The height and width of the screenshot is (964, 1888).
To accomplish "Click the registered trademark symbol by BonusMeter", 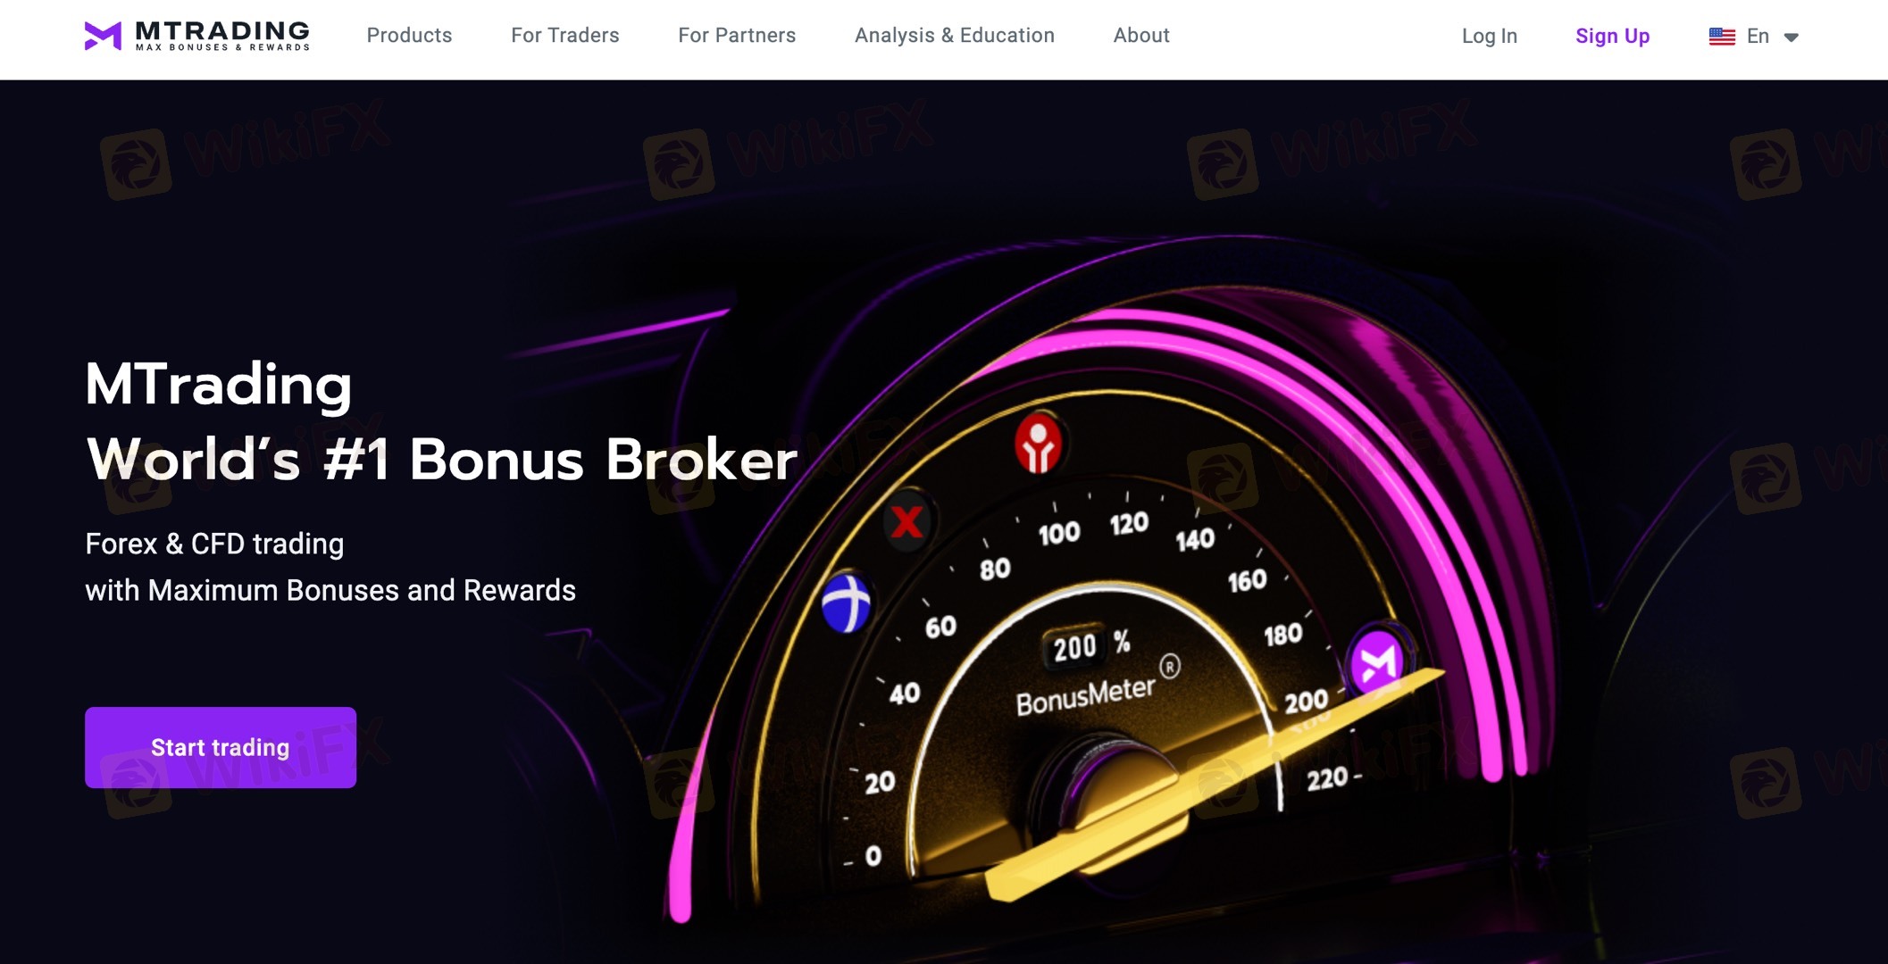I will (1170, 666).
